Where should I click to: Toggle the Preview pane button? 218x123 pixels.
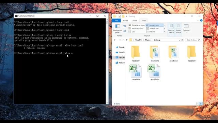click(124, 26)
